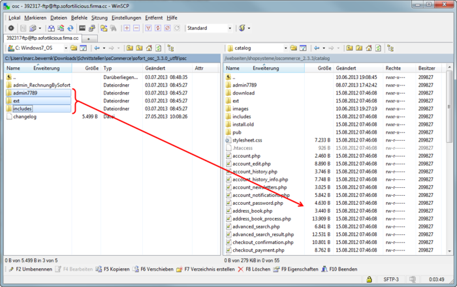This screenshot has width=457, height=287.
Task: Click the Compare directories toolbar icon
Action: pyautogui.click(x=52, y=28)
